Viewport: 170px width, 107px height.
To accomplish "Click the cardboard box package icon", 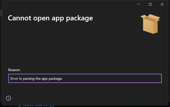I will tap(150, 24).
